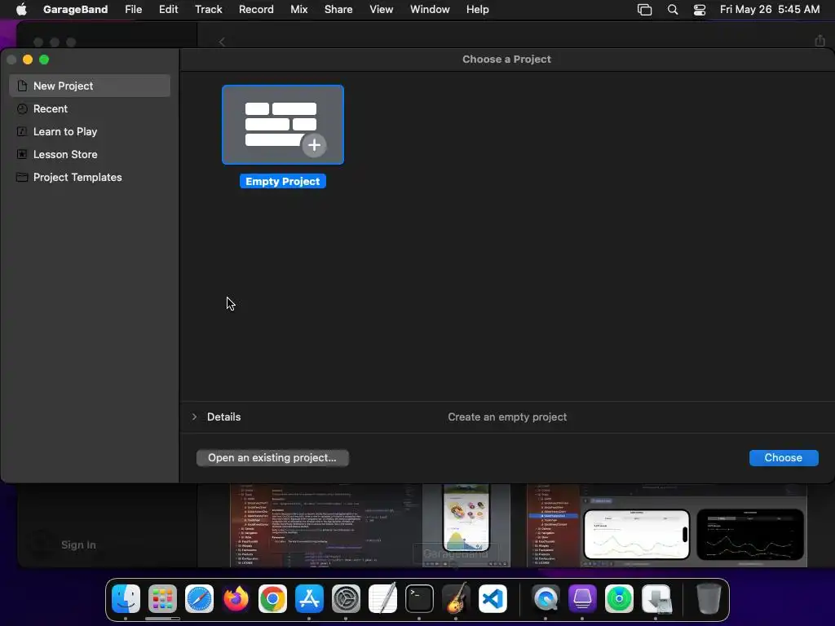Open Launchpad from the Dock

pos(162,599)
